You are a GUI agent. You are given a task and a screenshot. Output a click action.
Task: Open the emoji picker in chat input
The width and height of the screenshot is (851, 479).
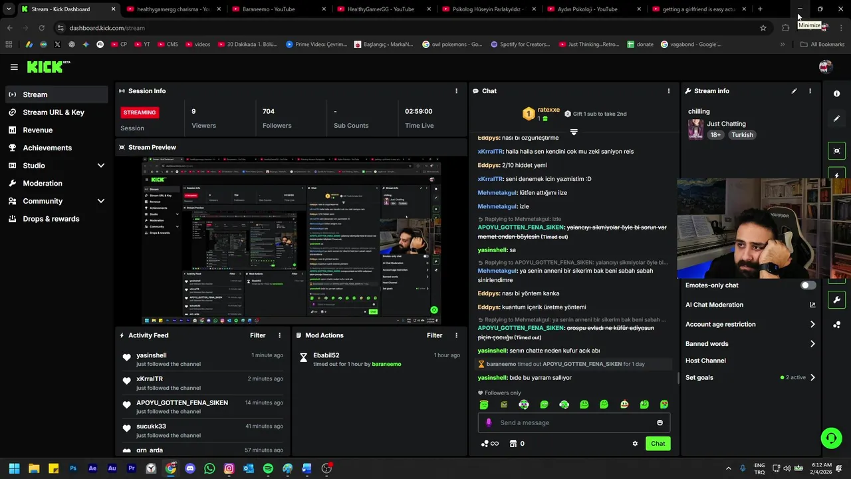(x=660, y=422)
